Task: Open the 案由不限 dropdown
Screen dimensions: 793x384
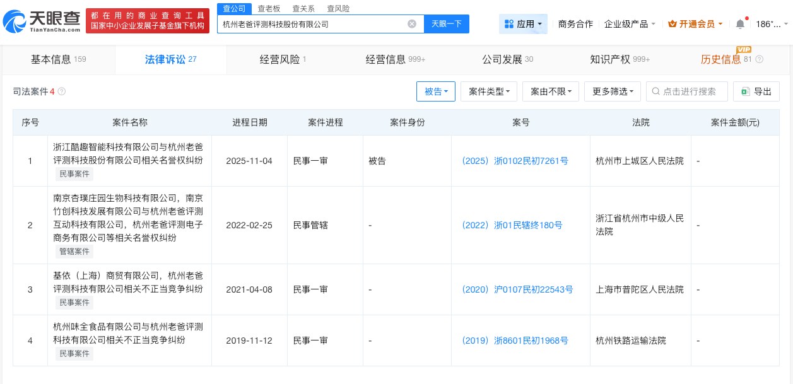Action: pyautogui.click(x=550, y=91)
